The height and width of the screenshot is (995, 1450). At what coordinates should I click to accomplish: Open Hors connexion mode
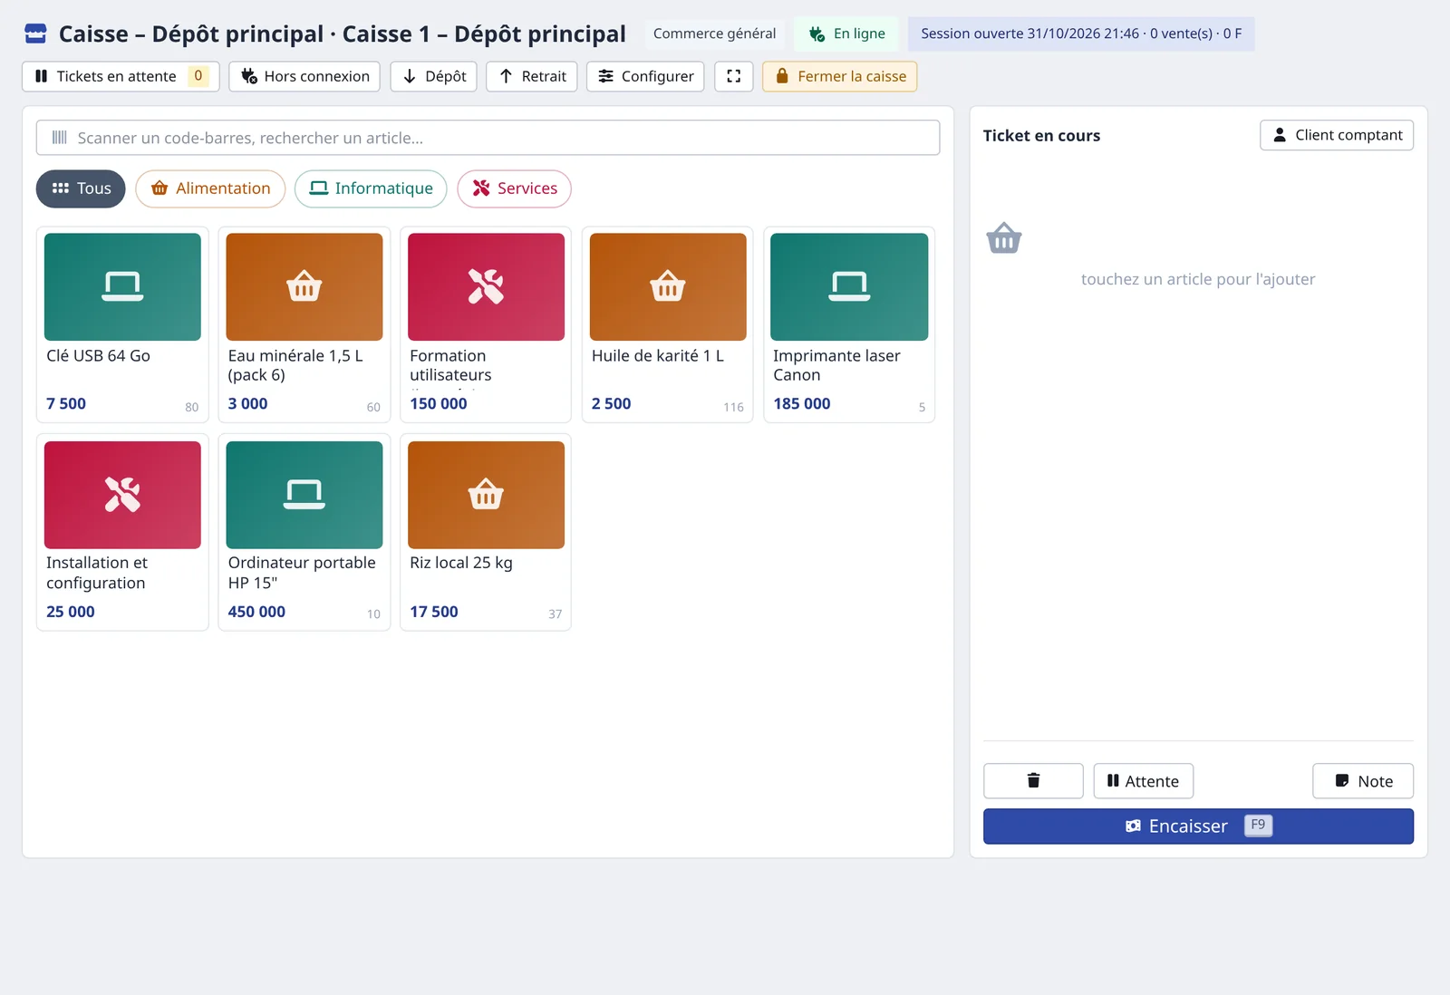304,76
